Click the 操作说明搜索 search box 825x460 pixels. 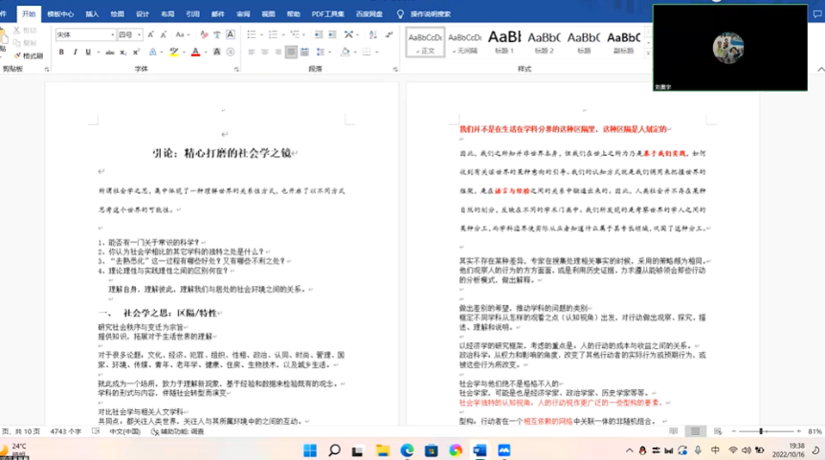tap(431, 14)
